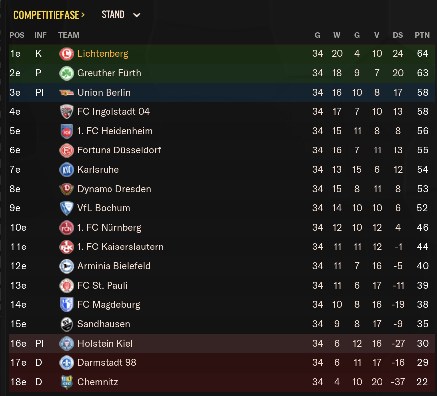The image size is (437, 396).
Task: Expand the chevron next to Stand
Action: (137, 15)
